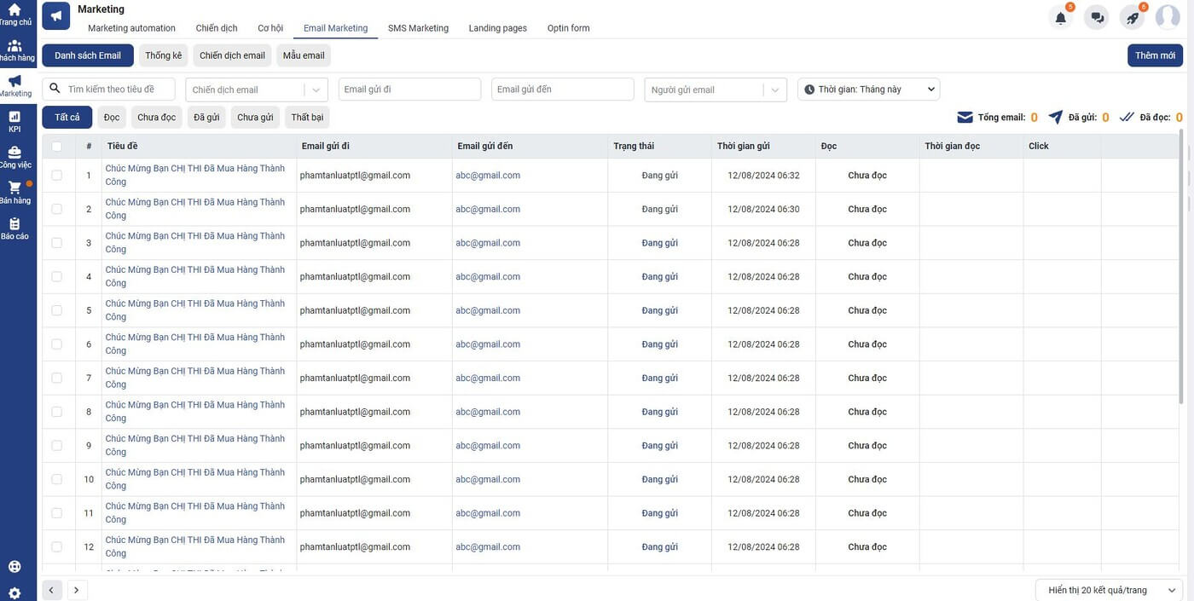Image resolution: width=1194 pixels, height=601 pixels.
Task: Open the Landing pages tab
Action: click(x=497, y=28)
